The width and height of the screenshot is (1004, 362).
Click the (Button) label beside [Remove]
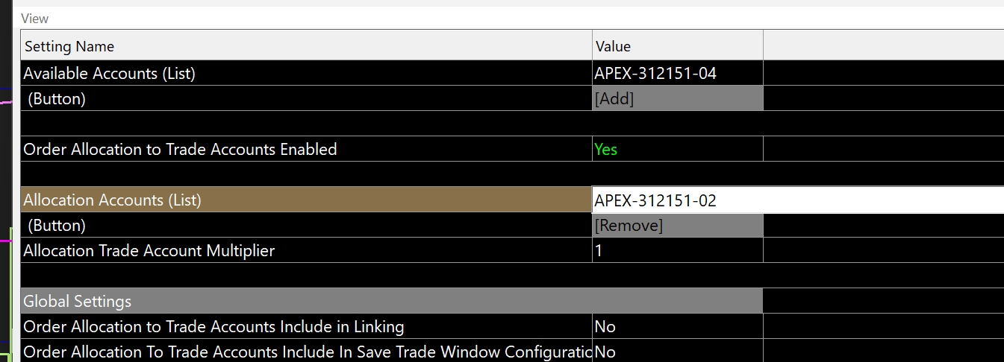(306, 225)
